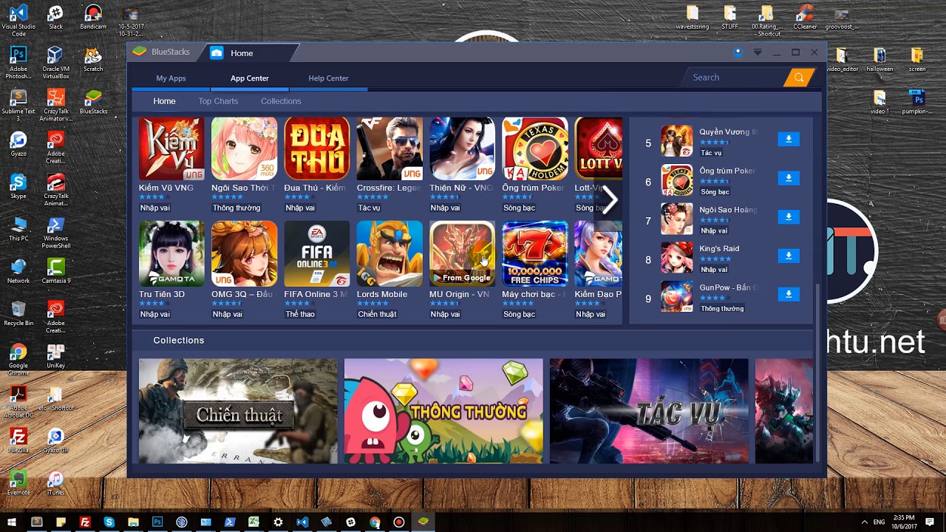Switch to the App Center tab
This screenshot has width=946, height=532.
click(250, 78)
